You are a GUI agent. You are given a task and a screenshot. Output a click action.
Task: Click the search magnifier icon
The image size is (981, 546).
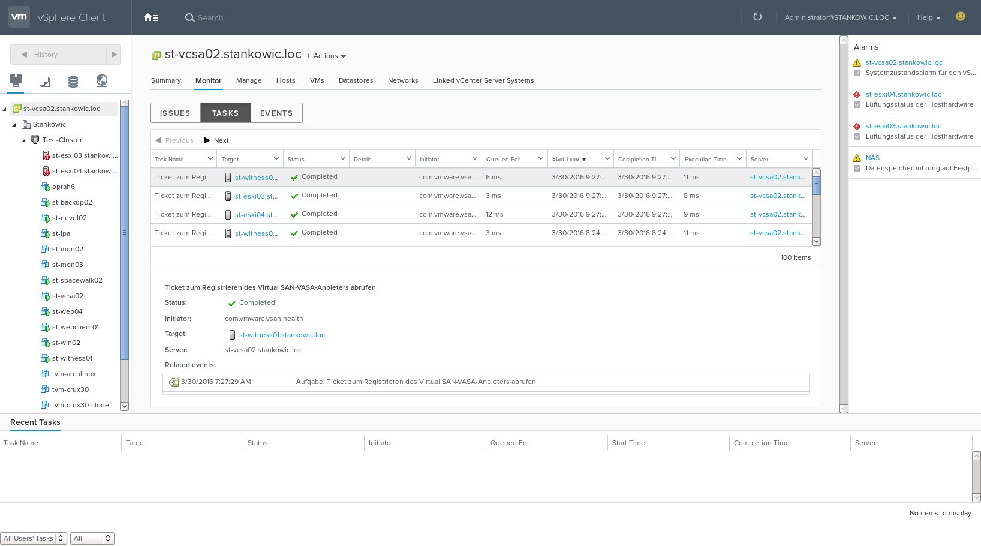(x=189, y=17)
